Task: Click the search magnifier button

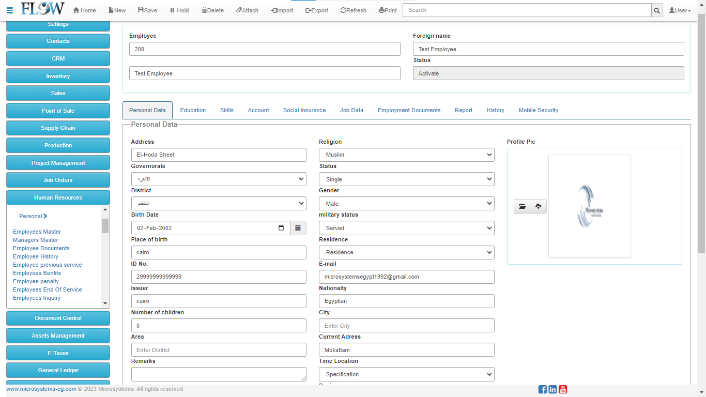Action: coord(657,10)
